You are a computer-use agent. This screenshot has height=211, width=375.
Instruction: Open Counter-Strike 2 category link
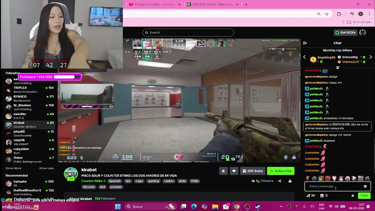[93, 181]
